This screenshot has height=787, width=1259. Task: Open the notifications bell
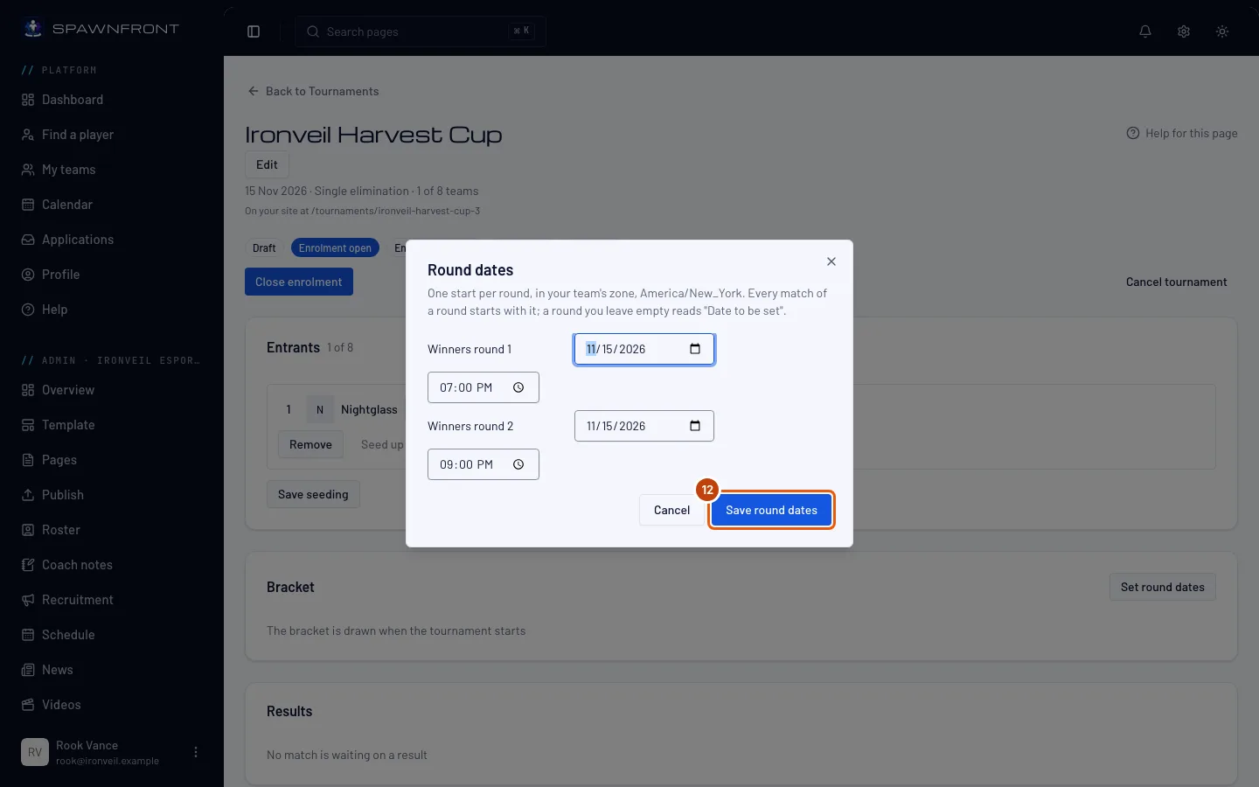click(1145, 31)
